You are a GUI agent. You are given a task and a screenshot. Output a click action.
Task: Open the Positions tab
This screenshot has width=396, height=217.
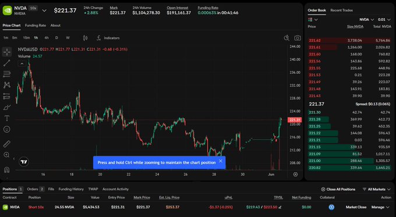tap(13, 189)
